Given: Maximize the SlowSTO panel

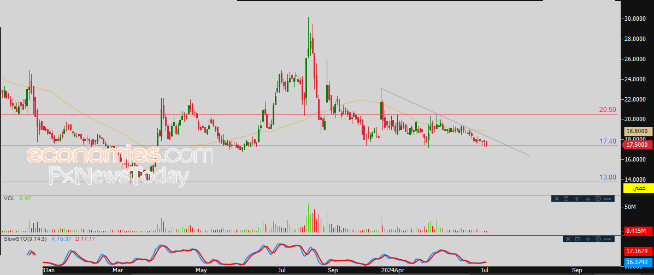Looking at the screenshot, I should point(577,239).
